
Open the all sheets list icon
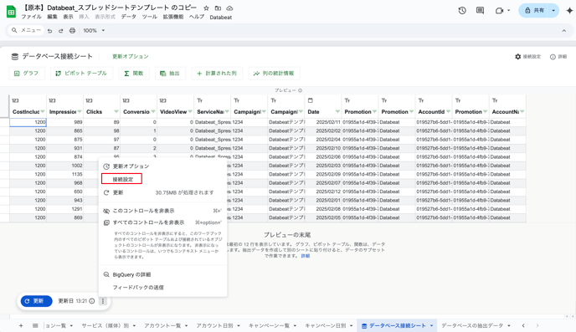[35, 325]
